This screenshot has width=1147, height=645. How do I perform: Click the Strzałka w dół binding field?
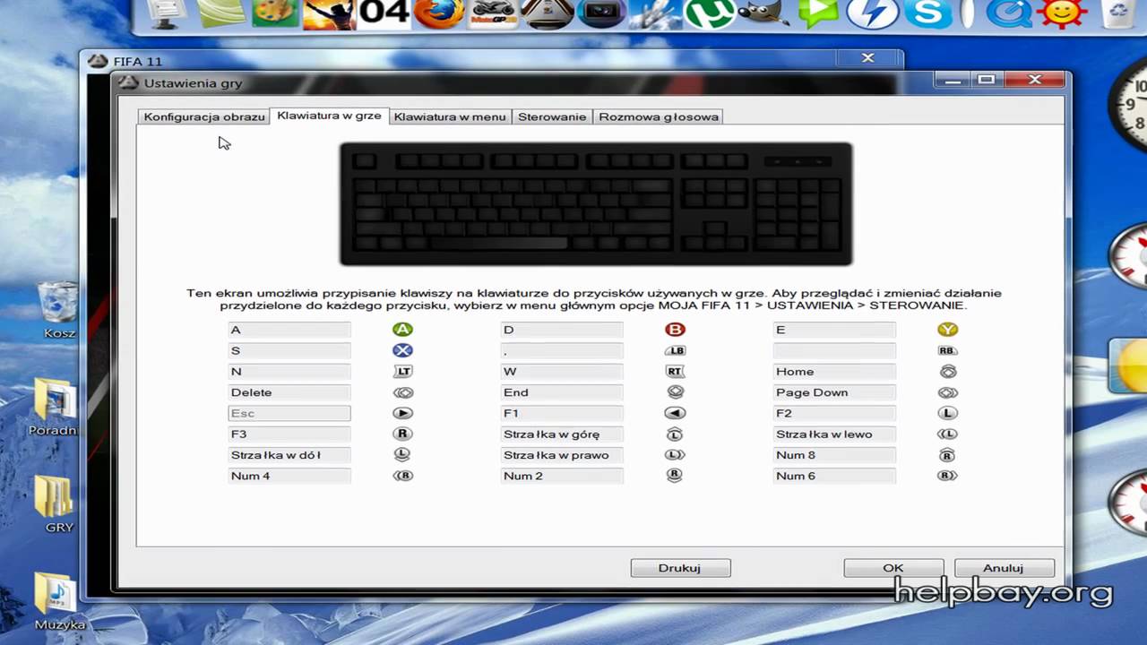coord(289,454)
